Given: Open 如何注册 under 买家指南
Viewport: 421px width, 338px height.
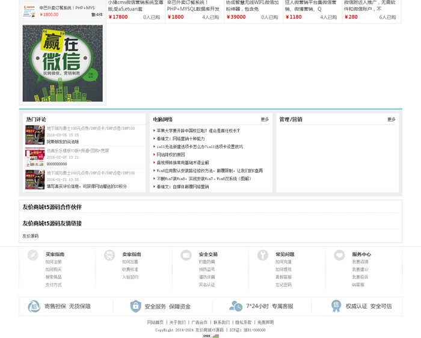Looking at the screenshot, I should (x=54, y=262).
